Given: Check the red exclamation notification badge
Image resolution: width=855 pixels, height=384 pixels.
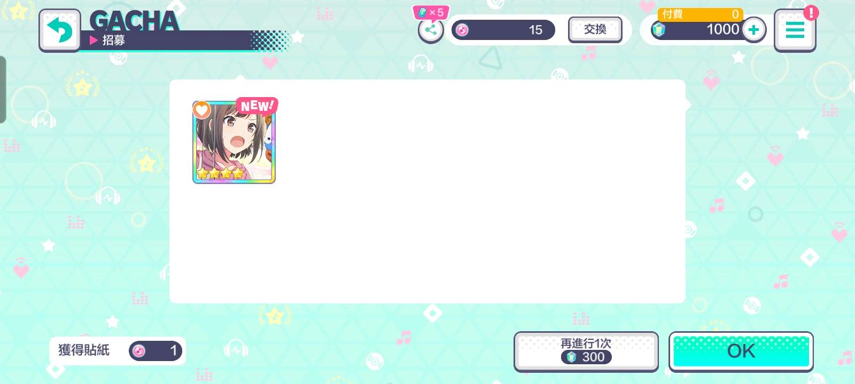Looking at the screenshot, I should (811, 13).
